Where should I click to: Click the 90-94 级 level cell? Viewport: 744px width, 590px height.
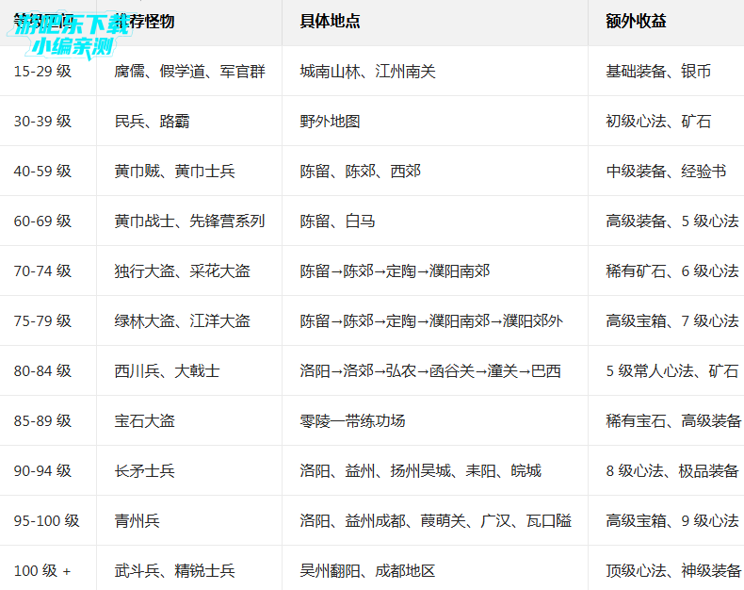coord(42,471)
